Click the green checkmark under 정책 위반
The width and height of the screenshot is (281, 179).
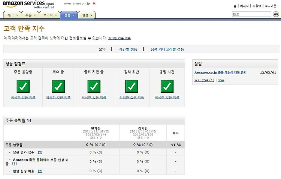point(132,86)
